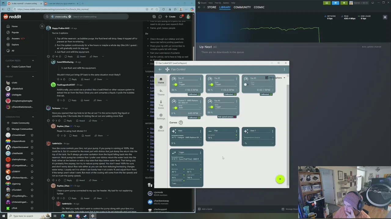Click Create post button on Reddit
The height and width of the screenshot is (219, 391).
(170, 17)
